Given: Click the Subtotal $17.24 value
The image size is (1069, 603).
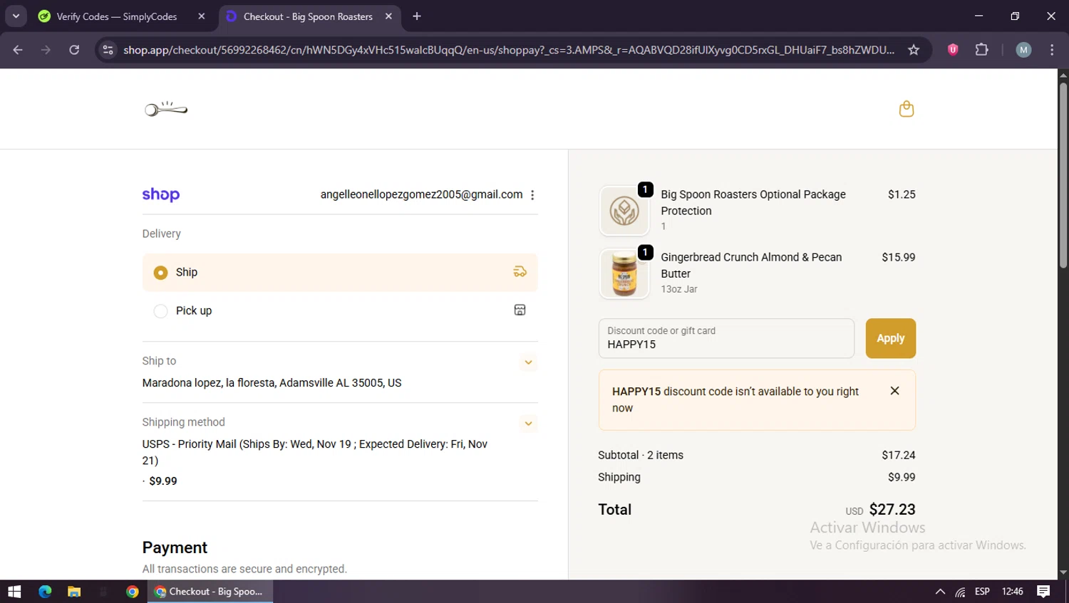Looking at the screenshot, I should [899, 455].
